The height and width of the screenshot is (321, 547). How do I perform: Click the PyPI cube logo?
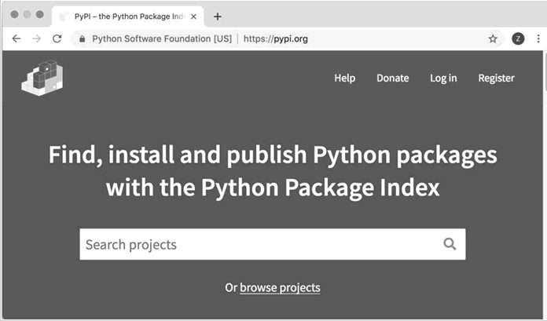point(42,78)
